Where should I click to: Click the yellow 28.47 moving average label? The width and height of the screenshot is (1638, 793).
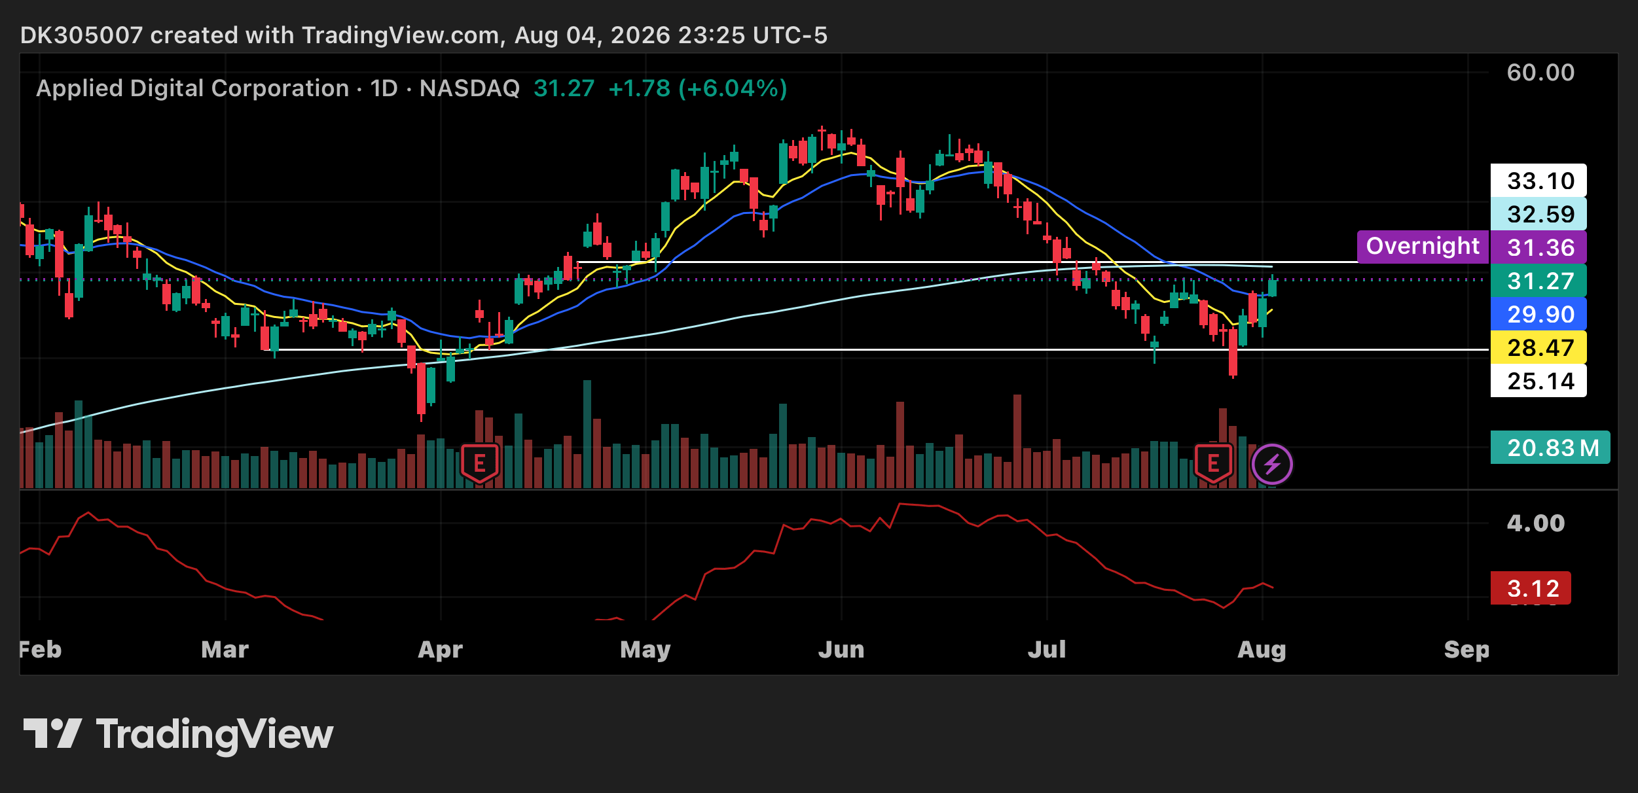click(1538, 347)
